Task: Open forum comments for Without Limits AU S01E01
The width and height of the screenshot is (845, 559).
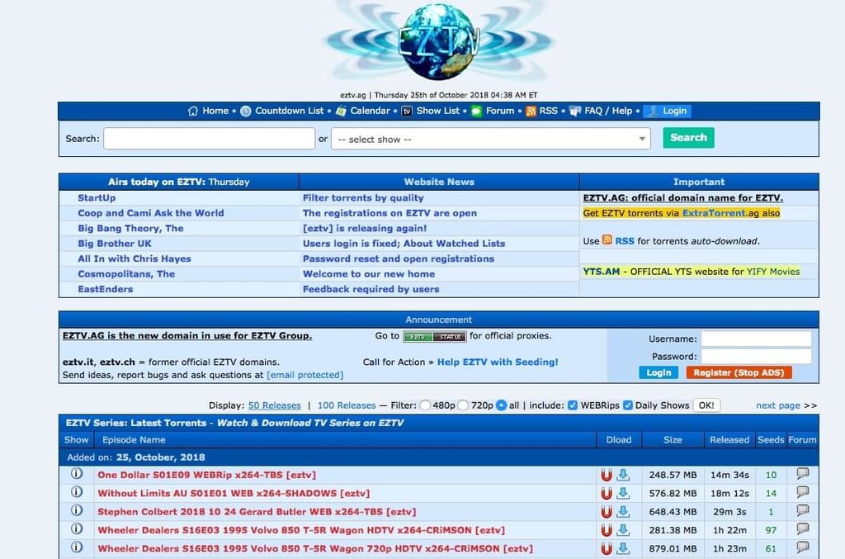Action: (802, 492)
